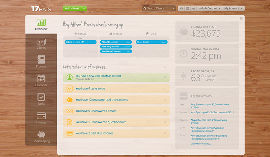Expand the My Account dropdown

pos(234,8)
